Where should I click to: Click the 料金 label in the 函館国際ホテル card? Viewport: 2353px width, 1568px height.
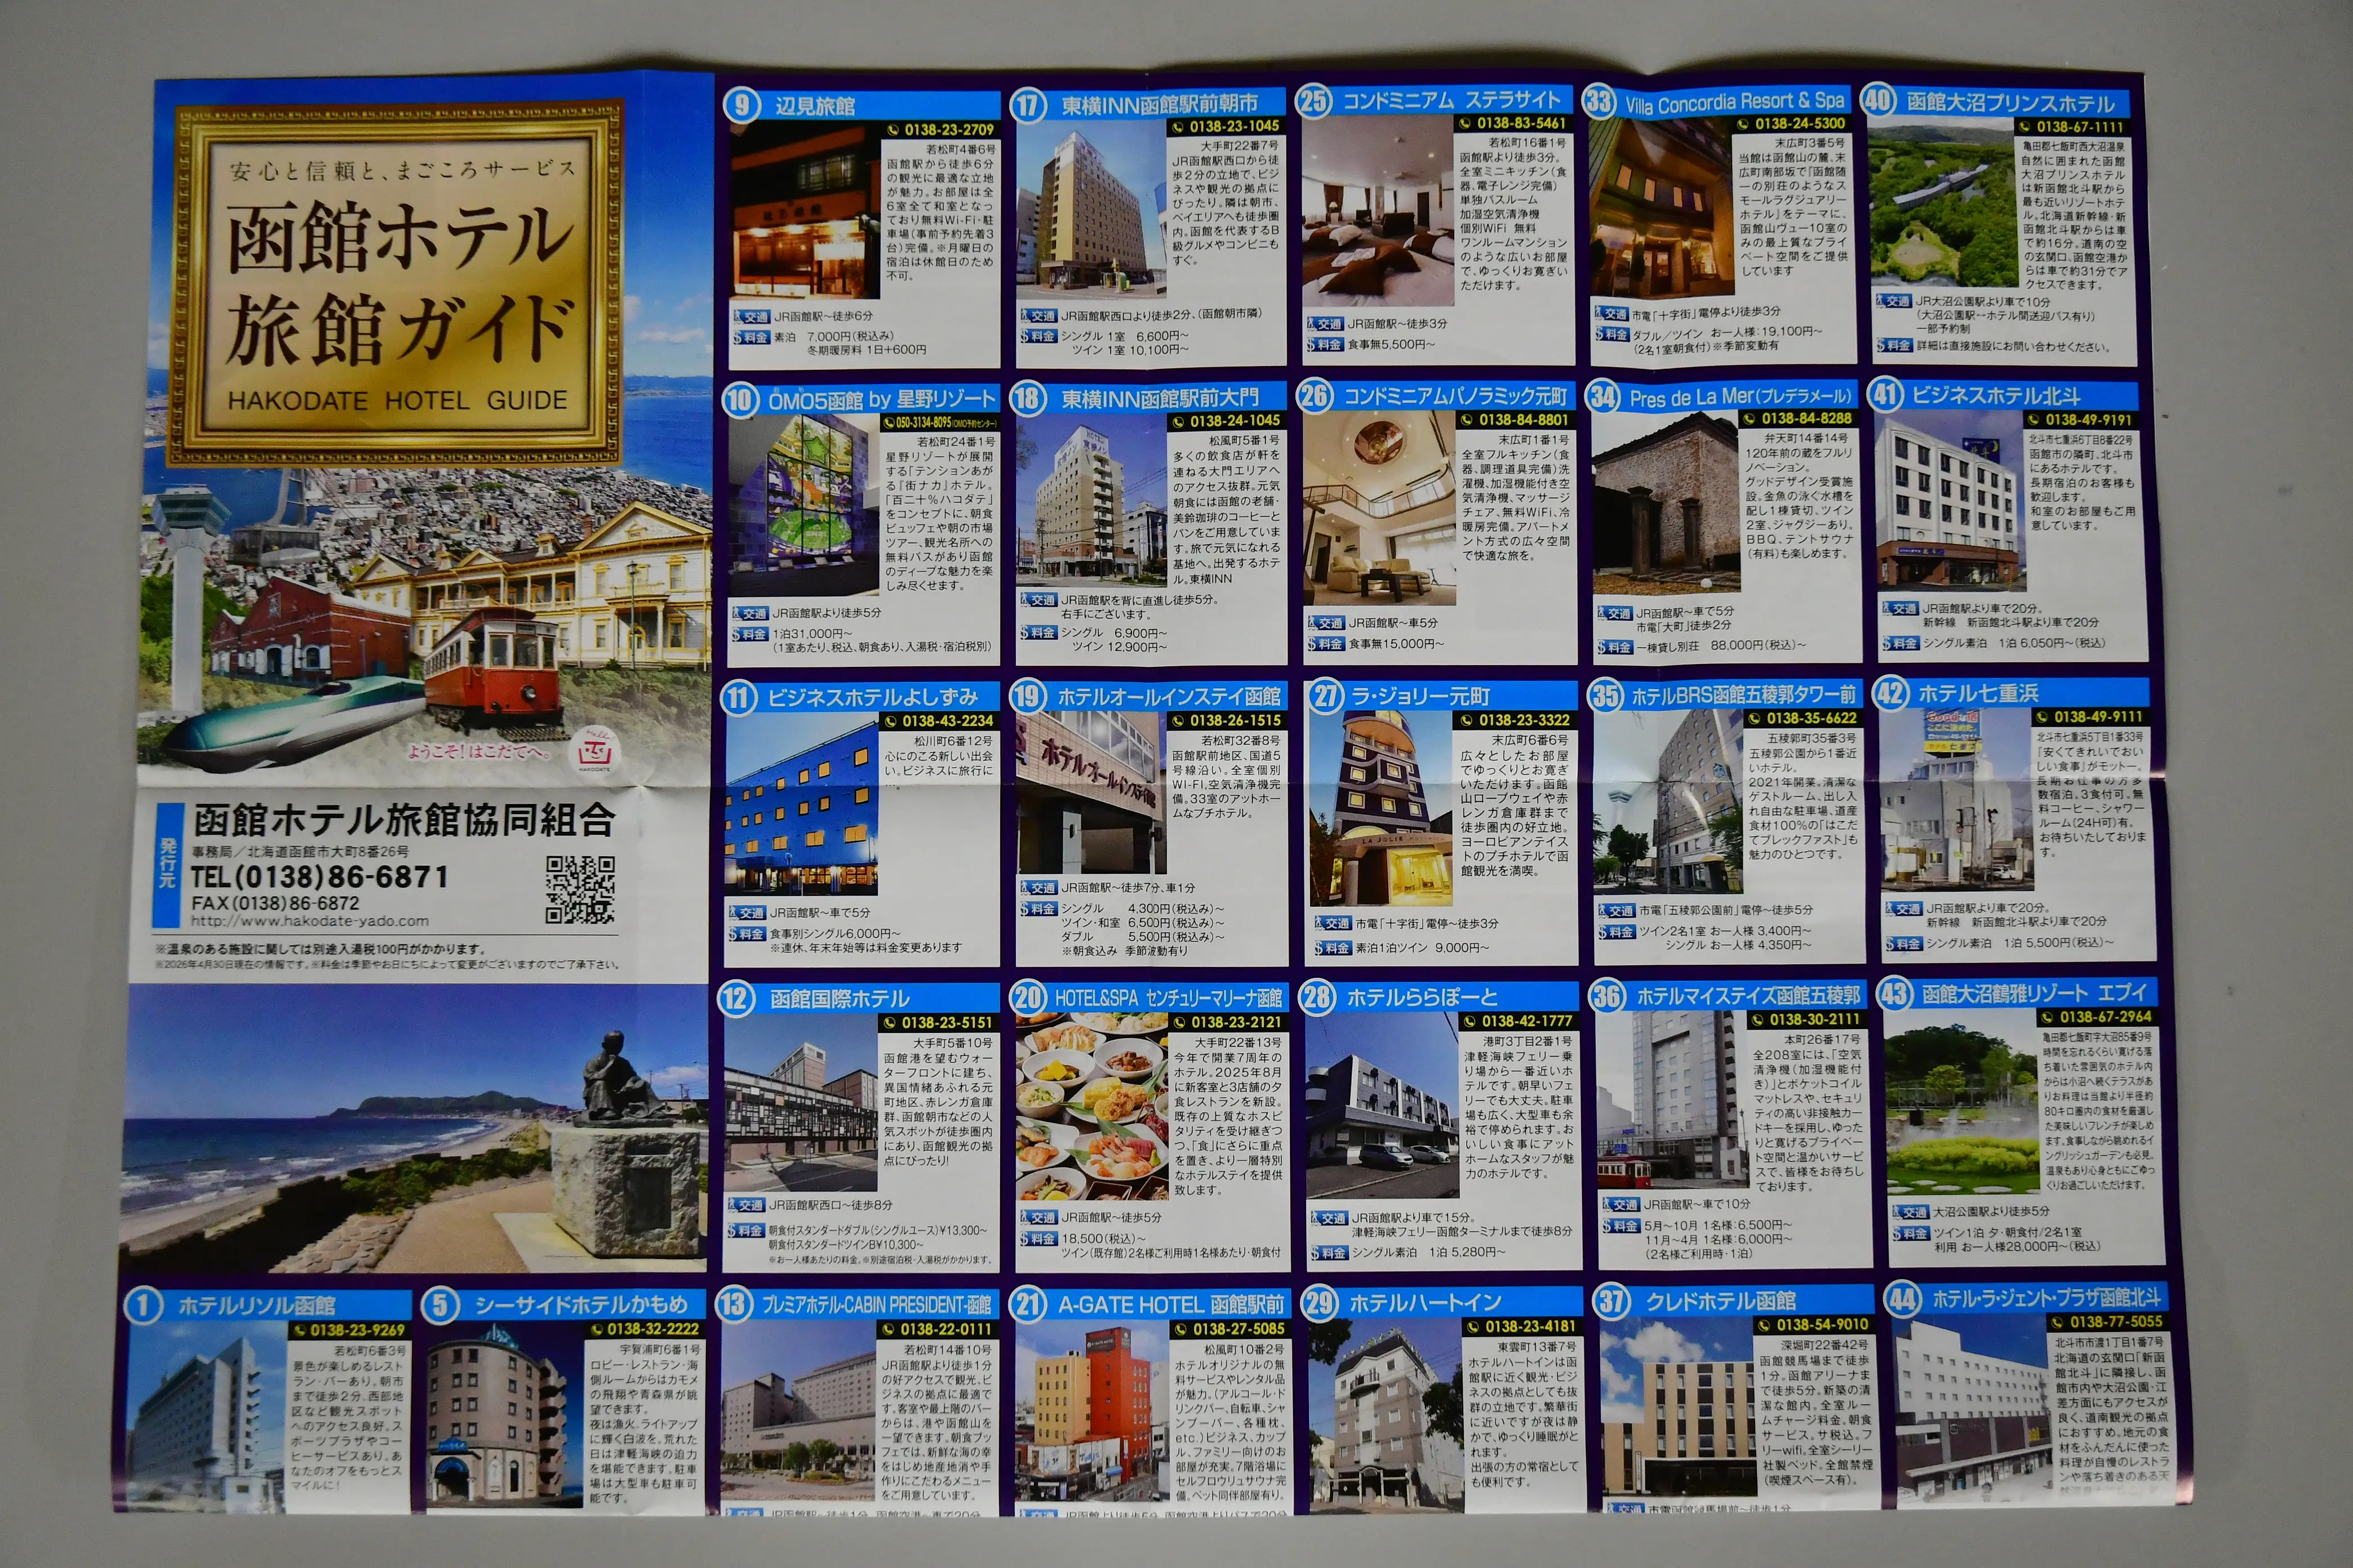pos(747,1231)
